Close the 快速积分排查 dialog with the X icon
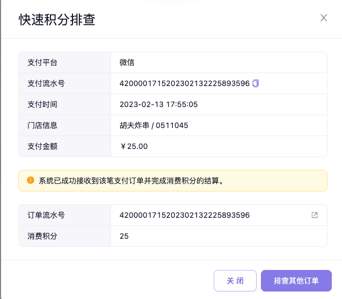This screenshot has height=299, width=342. coord(324,18)
